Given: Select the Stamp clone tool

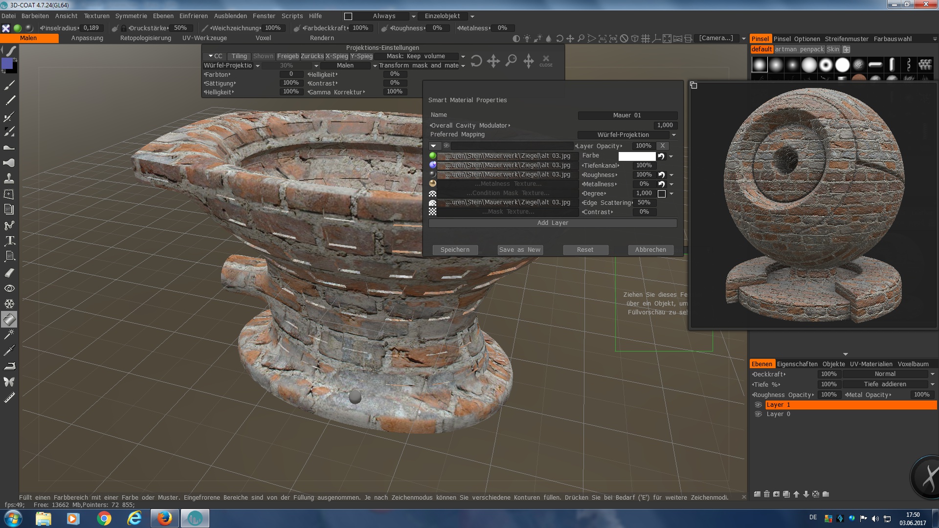Looking at the screenshot, I should click(x=9, y=178).
